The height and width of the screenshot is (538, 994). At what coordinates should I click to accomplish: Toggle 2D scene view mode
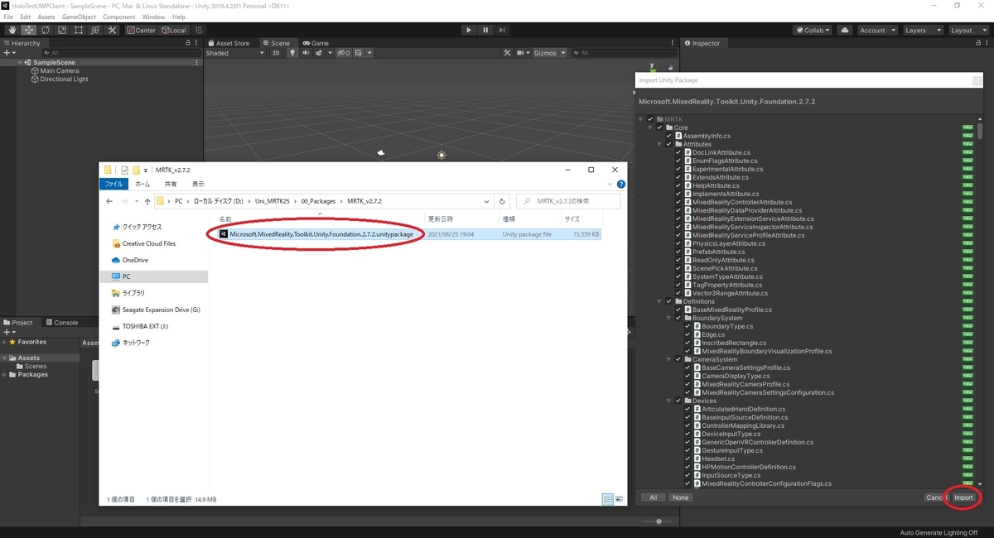[x=276, y=53]
